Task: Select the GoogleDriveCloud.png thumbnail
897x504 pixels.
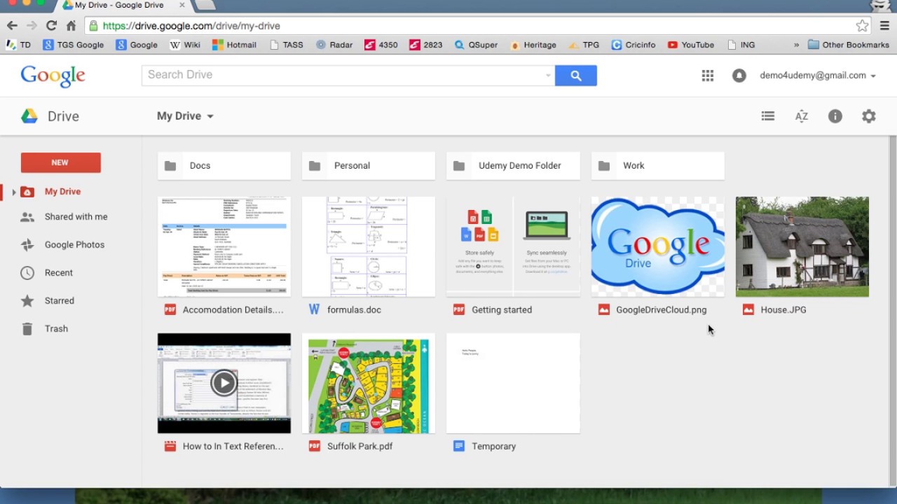Action: tap(657, 246)
